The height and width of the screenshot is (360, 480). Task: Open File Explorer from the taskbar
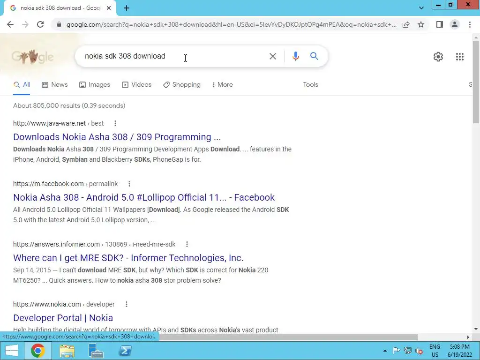pyautogui.click(x=67, y=351)
